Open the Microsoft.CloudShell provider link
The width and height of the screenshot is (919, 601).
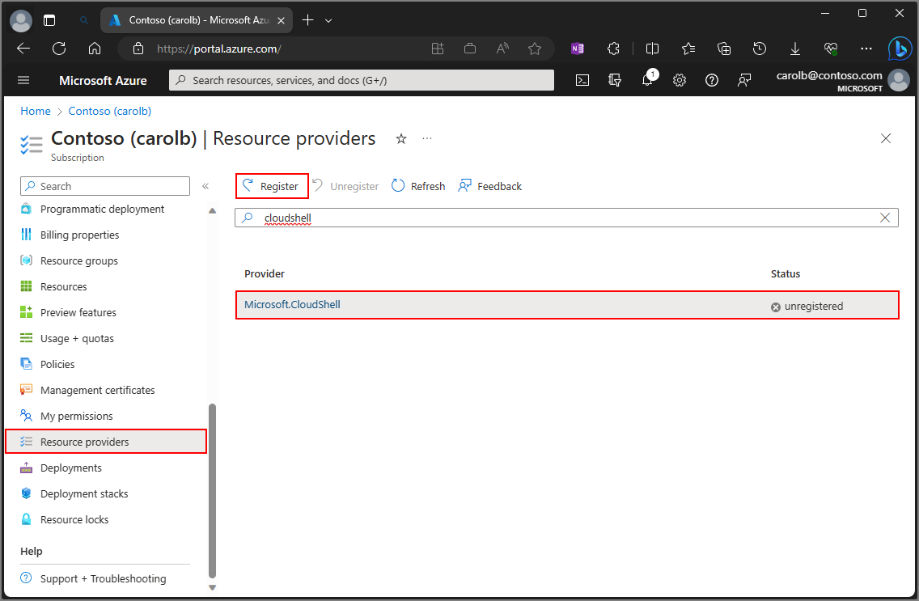coord(292,305)
